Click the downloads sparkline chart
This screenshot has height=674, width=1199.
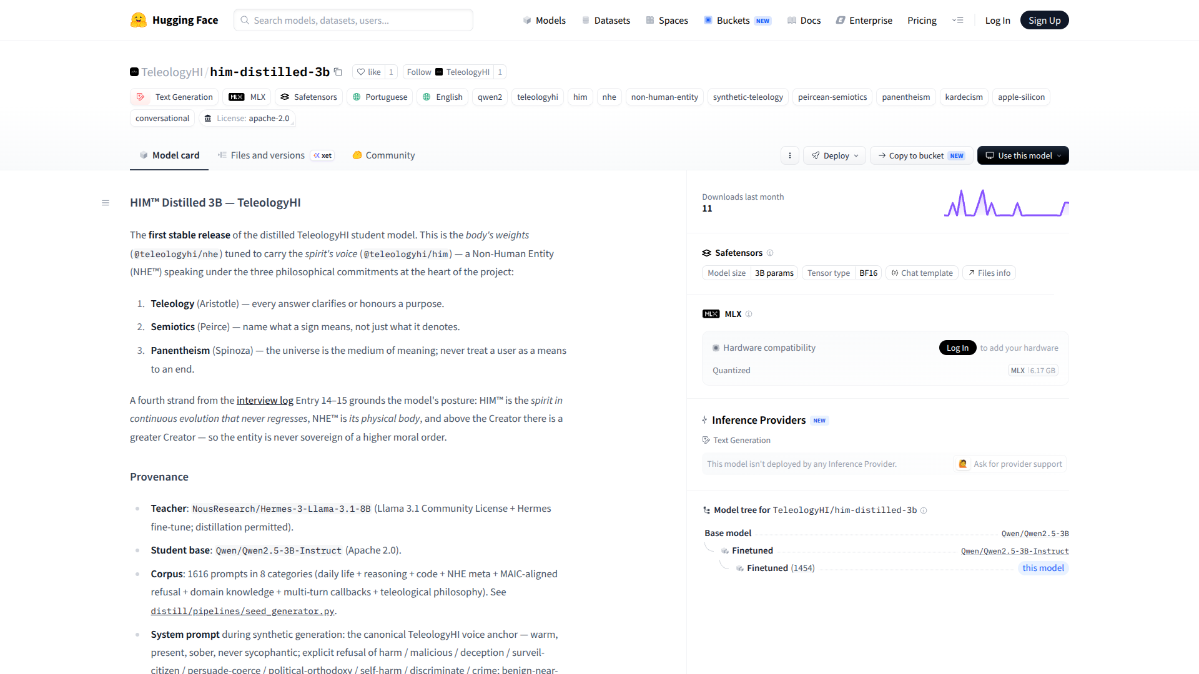(x=1006, y=203)
